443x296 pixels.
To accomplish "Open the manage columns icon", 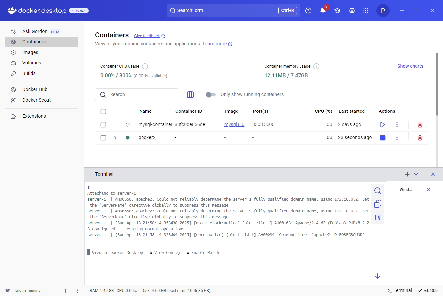I will tap(190, 95).
